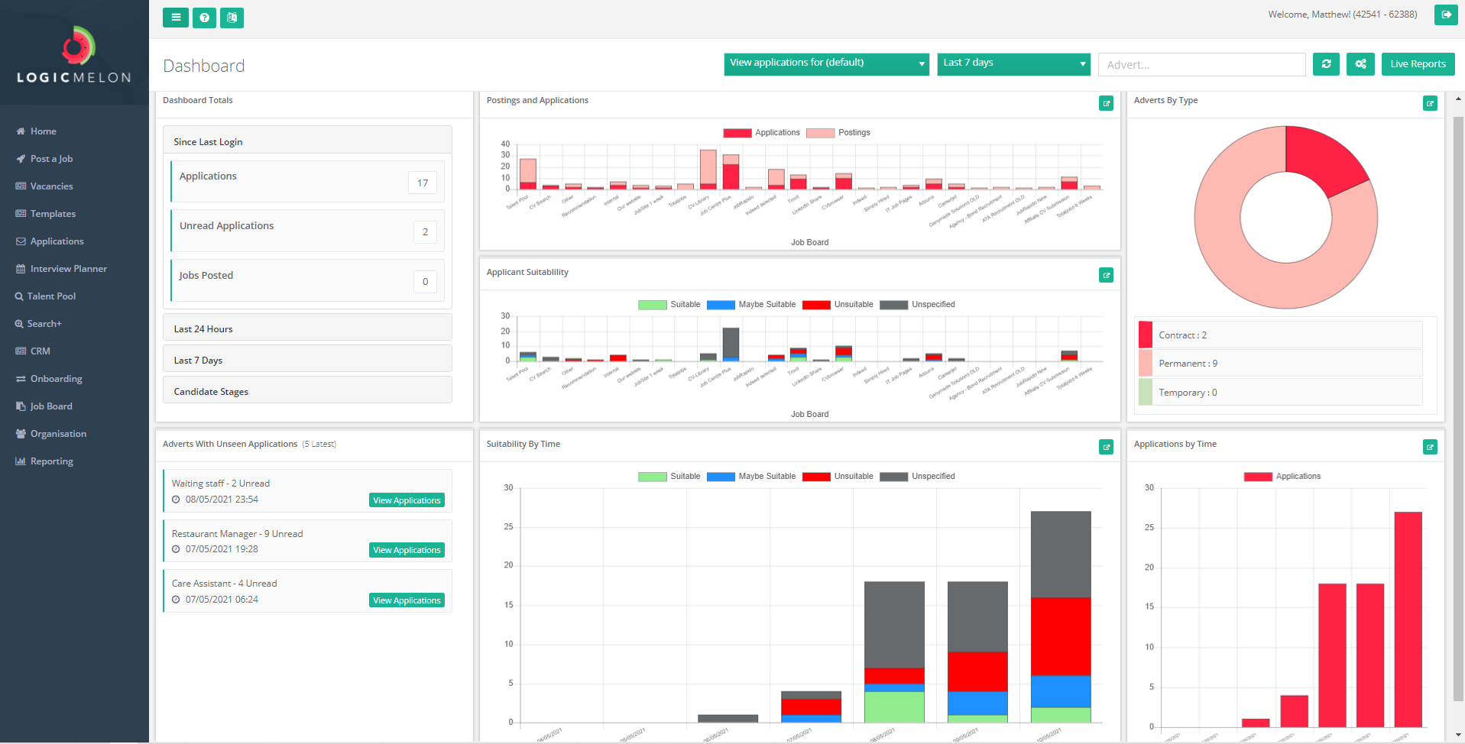Click the Advert search field
The height and width of the screenshot is (744, 1465).
[x=1202, y=65]
